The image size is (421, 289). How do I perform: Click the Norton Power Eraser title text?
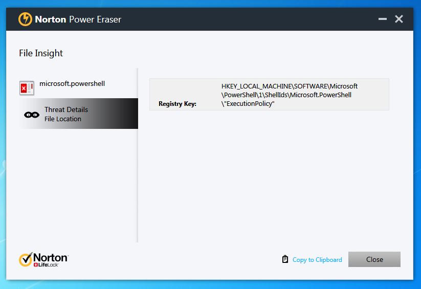[78, 19]
